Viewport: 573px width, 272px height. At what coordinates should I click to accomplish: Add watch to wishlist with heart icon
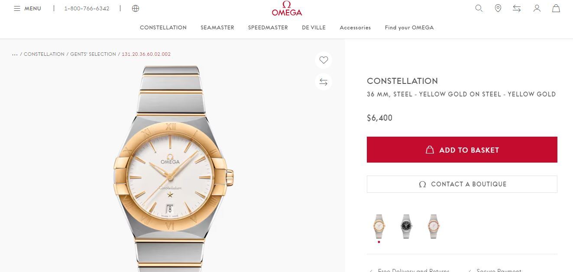click(x=324, y=60)
